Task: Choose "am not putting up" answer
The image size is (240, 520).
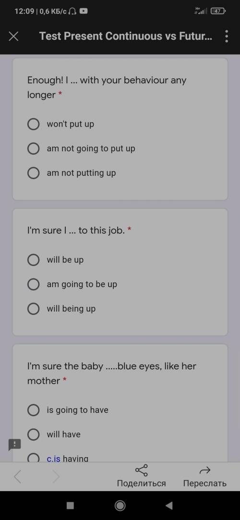Action: pyautogui.click(x=72, y=173)
